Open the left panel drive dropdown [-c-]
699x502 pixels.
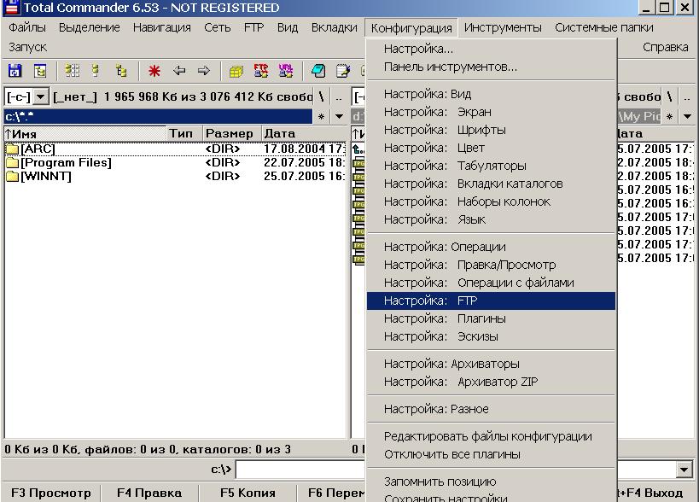point(40,97)
